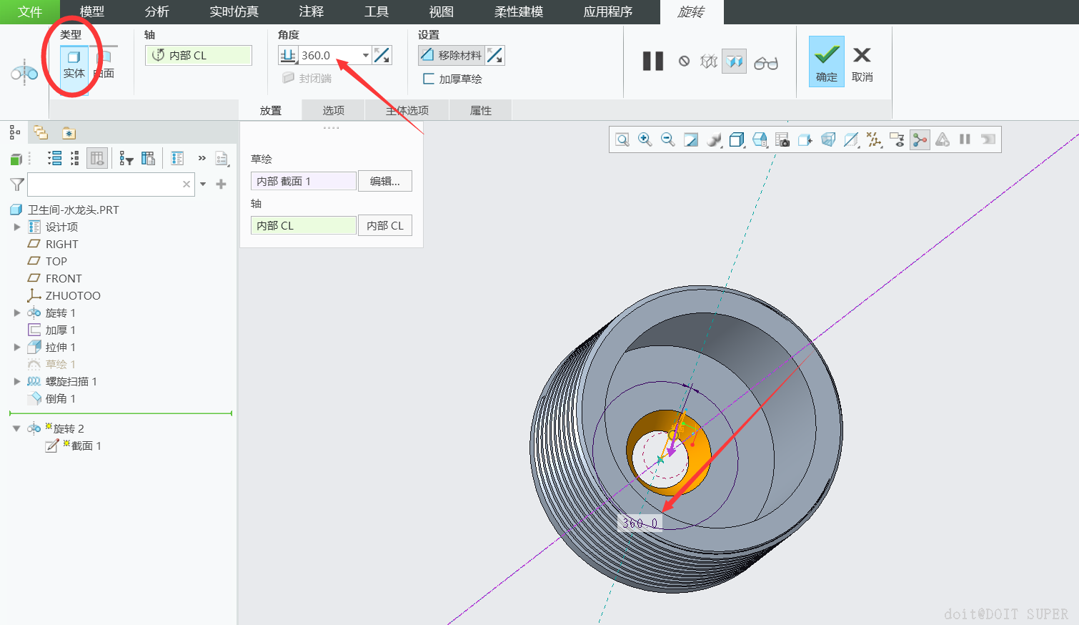Enable the 加厚草绘 thicken sketch option
The width and height of the screenshot is (1079, 625).
click(429, 79)
